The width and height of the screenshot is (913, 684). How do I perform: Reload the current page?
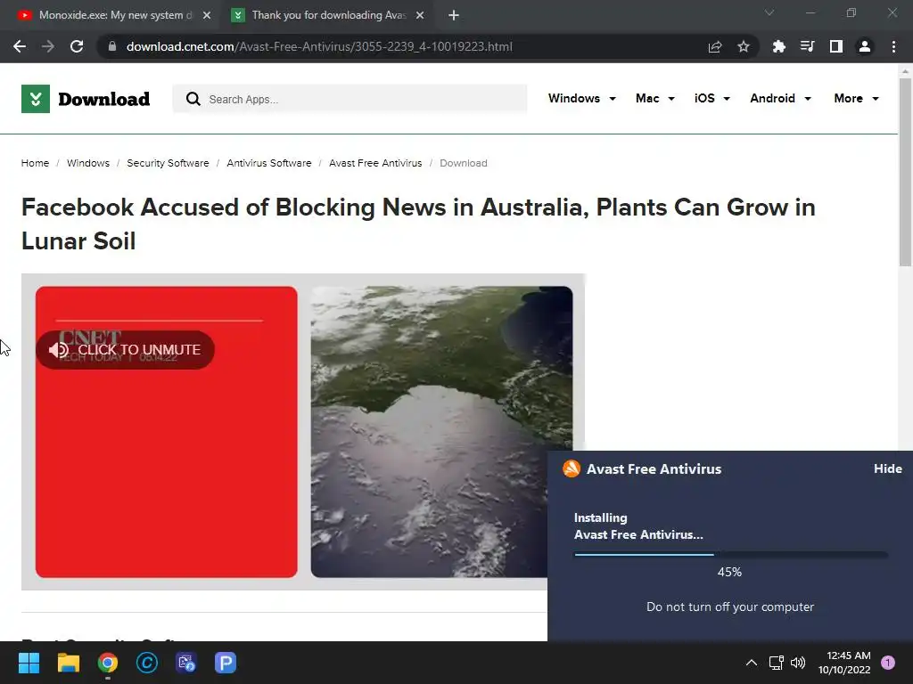[x=77, y=46]
